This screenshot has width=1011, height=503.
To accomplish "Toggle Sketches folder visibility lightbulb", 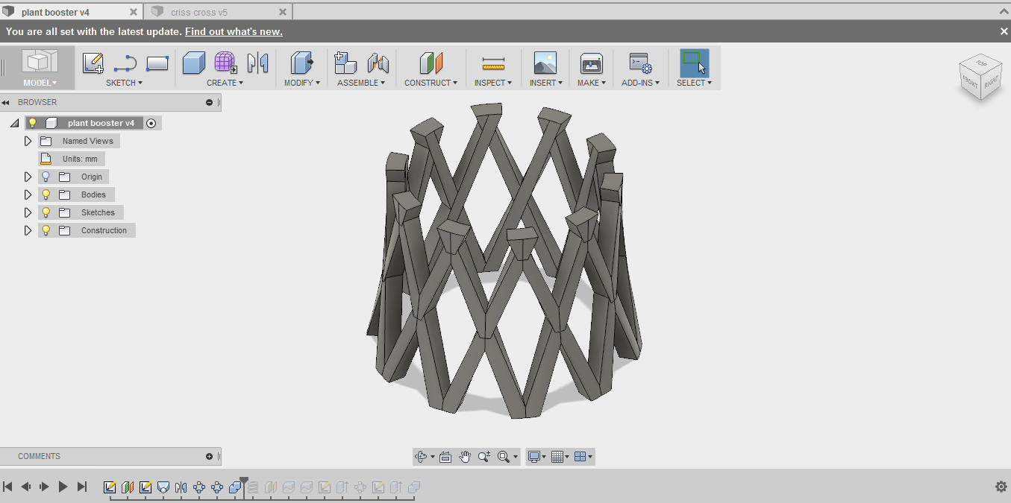I will click(x=46, y=212).
